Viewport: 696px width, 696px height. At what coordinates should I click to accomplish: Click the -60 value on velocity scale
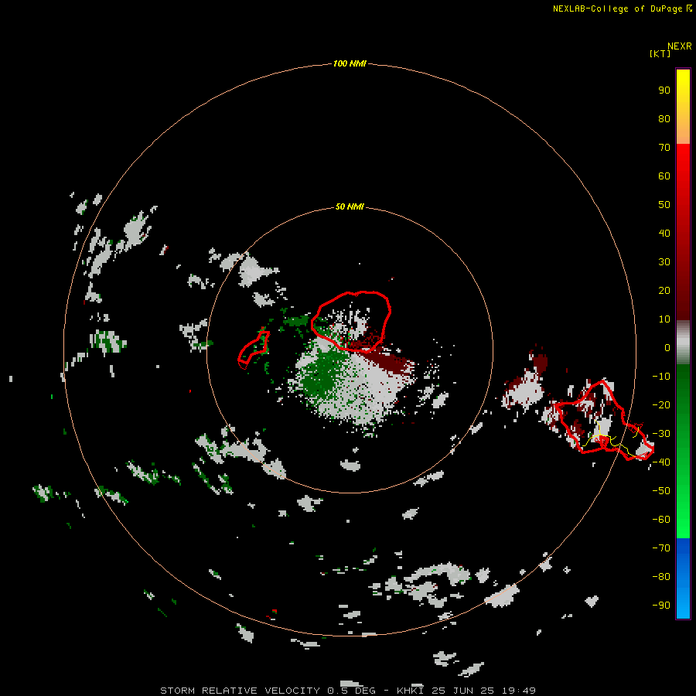(661, 520)
